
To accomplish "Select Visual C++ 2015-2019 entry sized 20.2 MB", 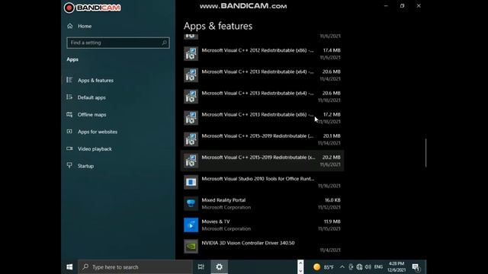I will 262,161.
